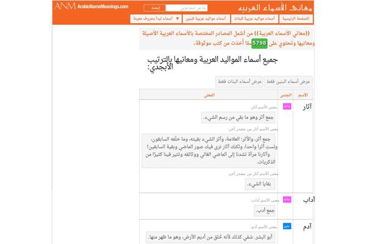
Task: Click the meaning box جمع أدب
Action: pos(265,211)
